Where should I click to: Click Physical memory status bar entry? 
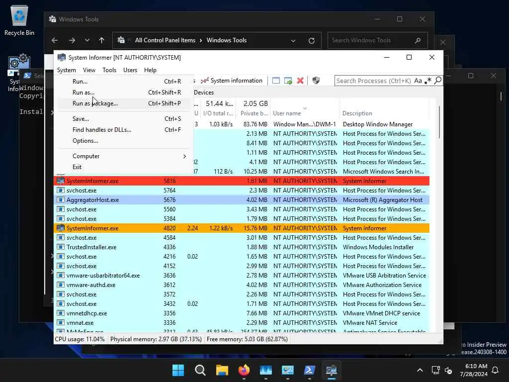(x=156, y=339)
